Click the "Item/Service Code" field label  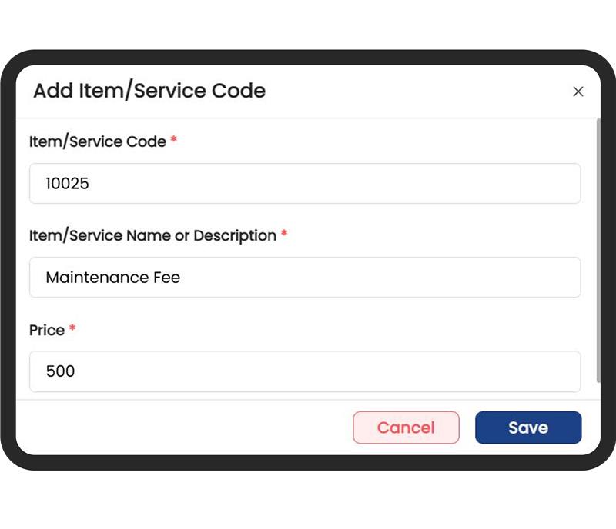pos(98,141)
